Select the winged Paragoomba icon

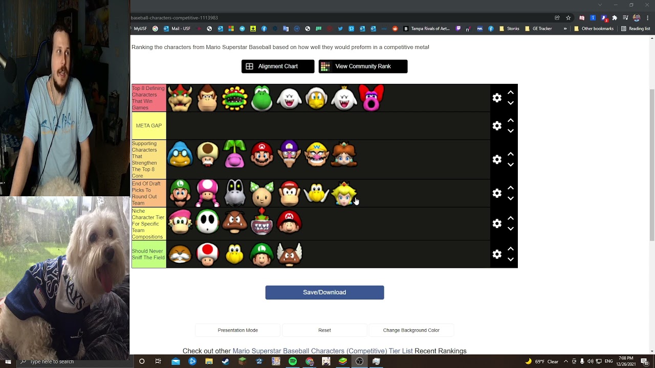pyautogui.click(x=289, y=254)
